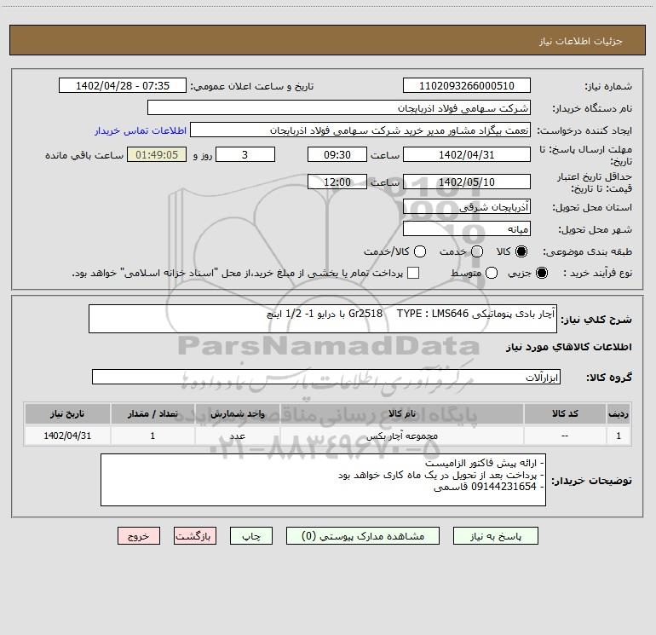Click the بازگشت back button
The height and width of the screenshot is (635, 656).
195,536
